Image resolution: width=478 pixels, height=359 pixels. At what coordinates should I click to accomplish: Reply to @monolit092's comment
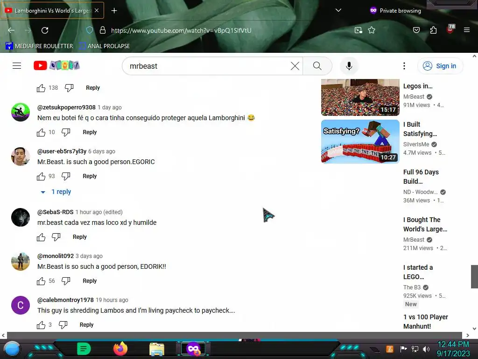90,281
